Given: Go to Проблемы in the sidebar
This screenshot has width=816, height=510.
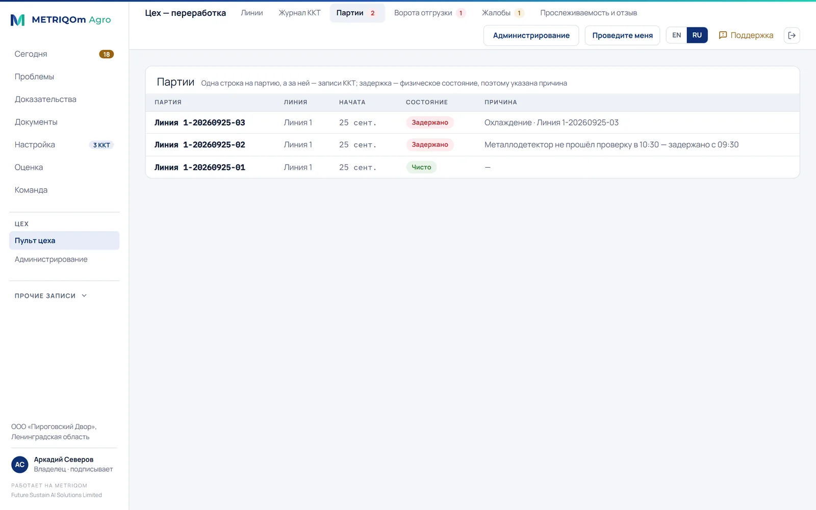Looking at the screenshot, I should [64, 76].
